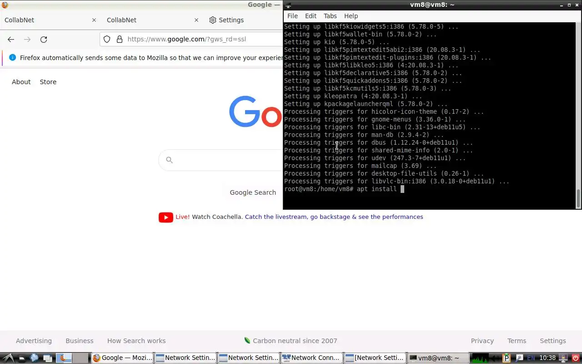Open tracking protection shield in the address bar
Image resolution: width=582 pixels, height=364 pixels.
click(107, 39)
